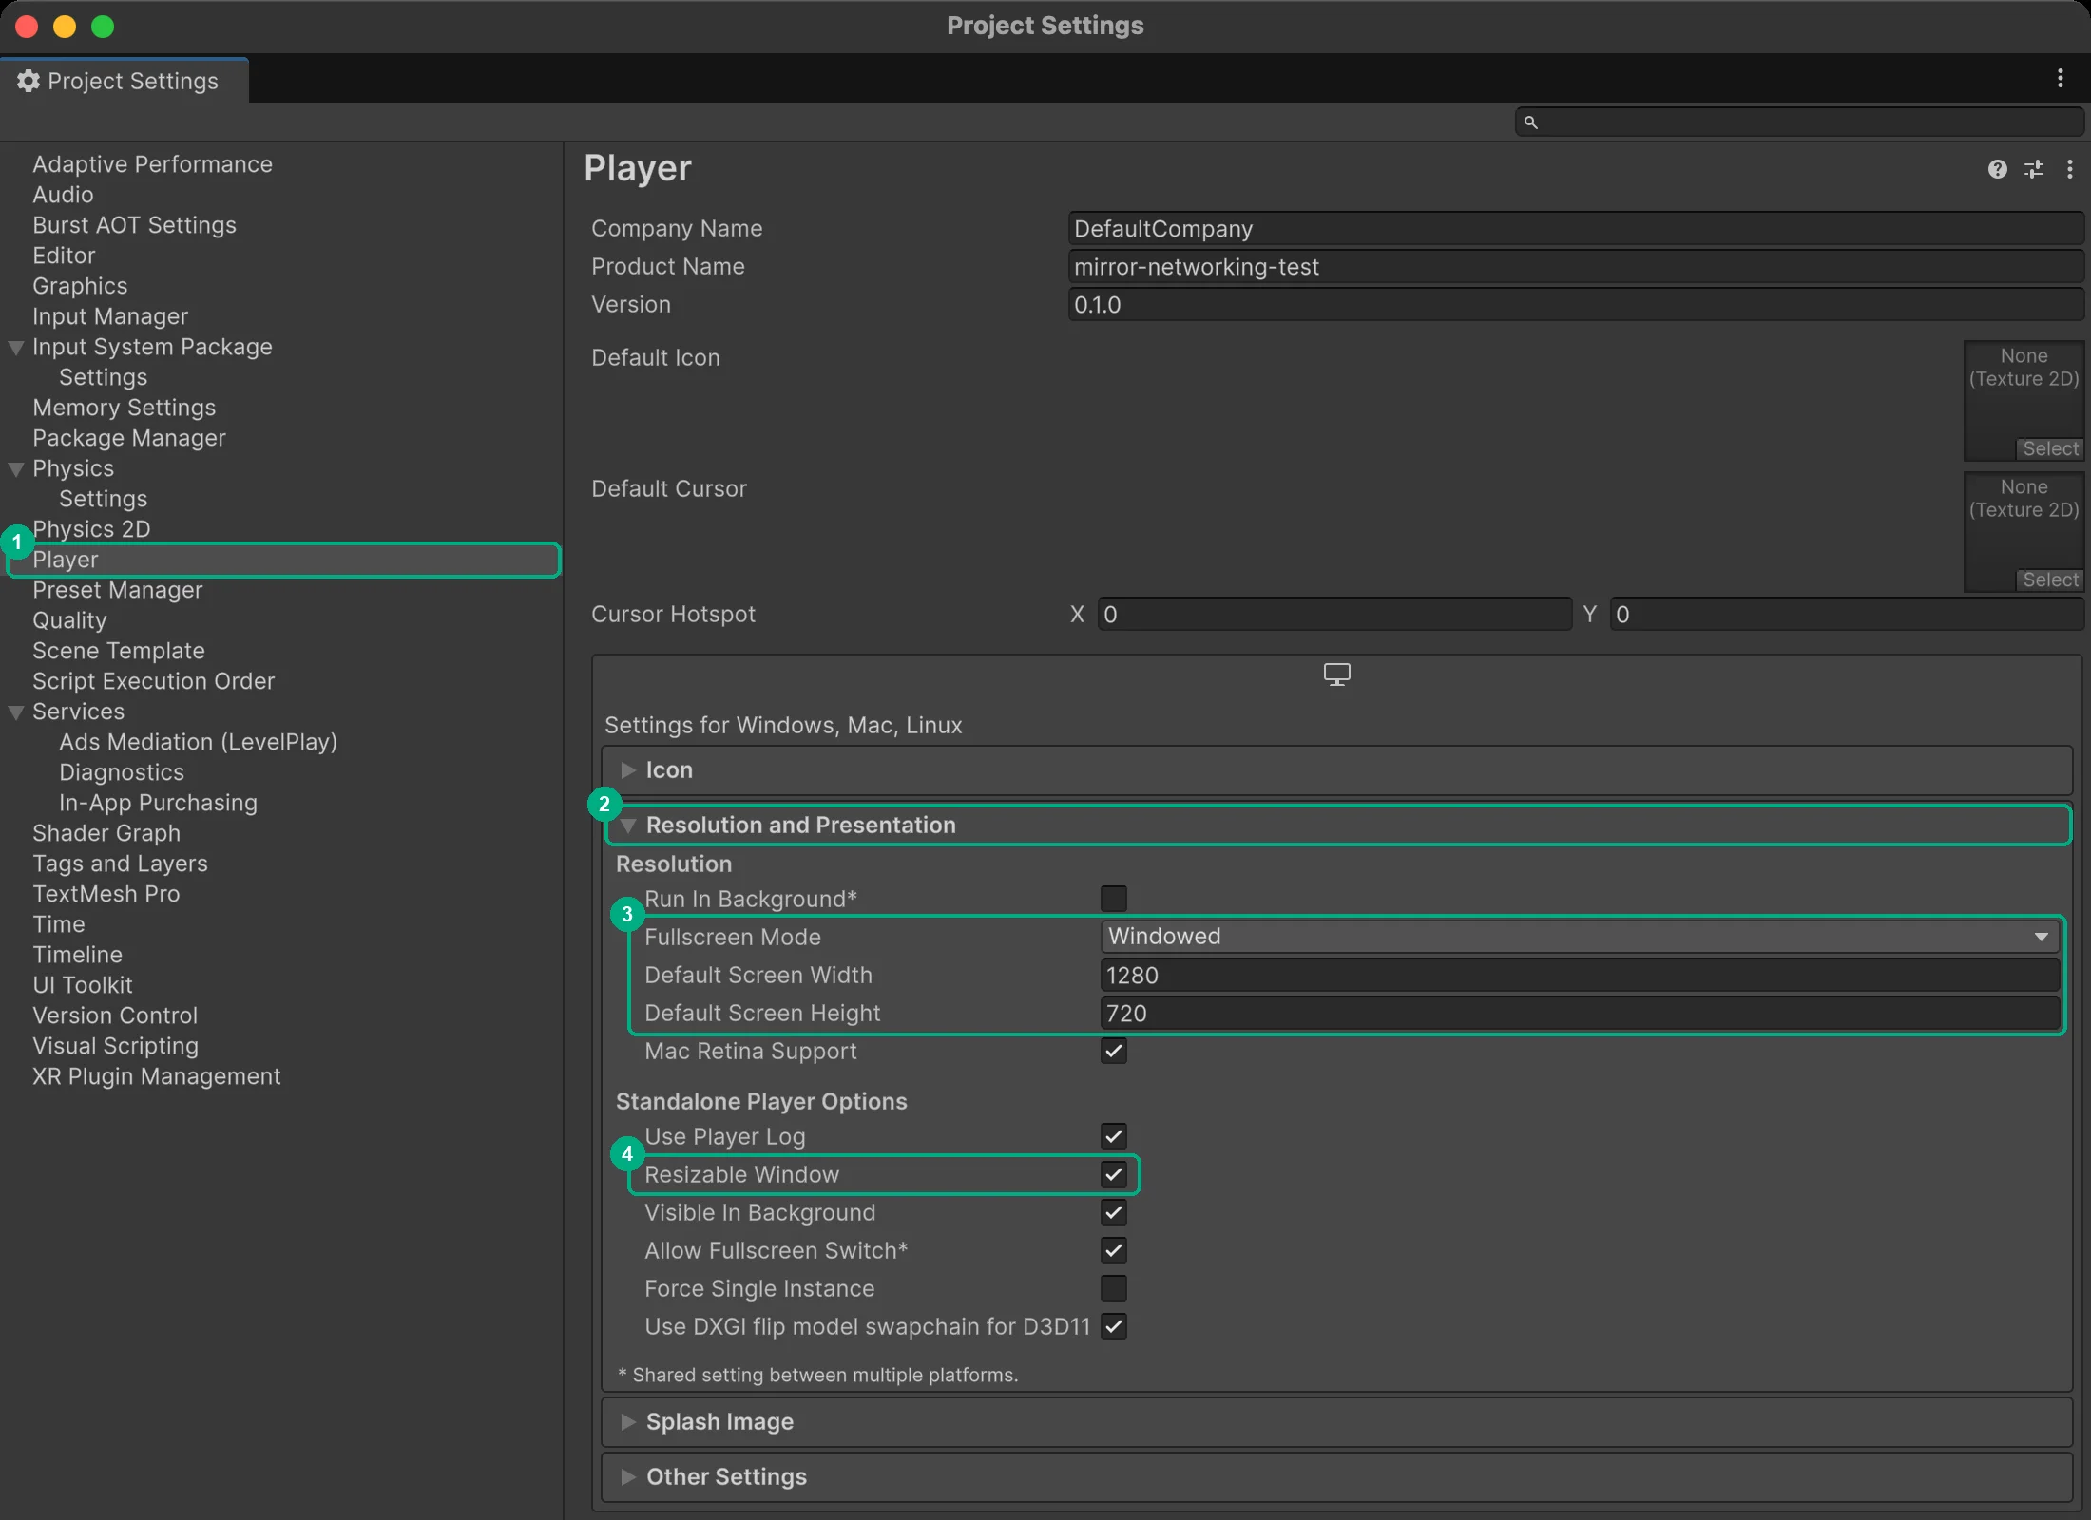Toggle Use Player Log checkbox
2091x1520 pixels.
tap(1113, 1136)
